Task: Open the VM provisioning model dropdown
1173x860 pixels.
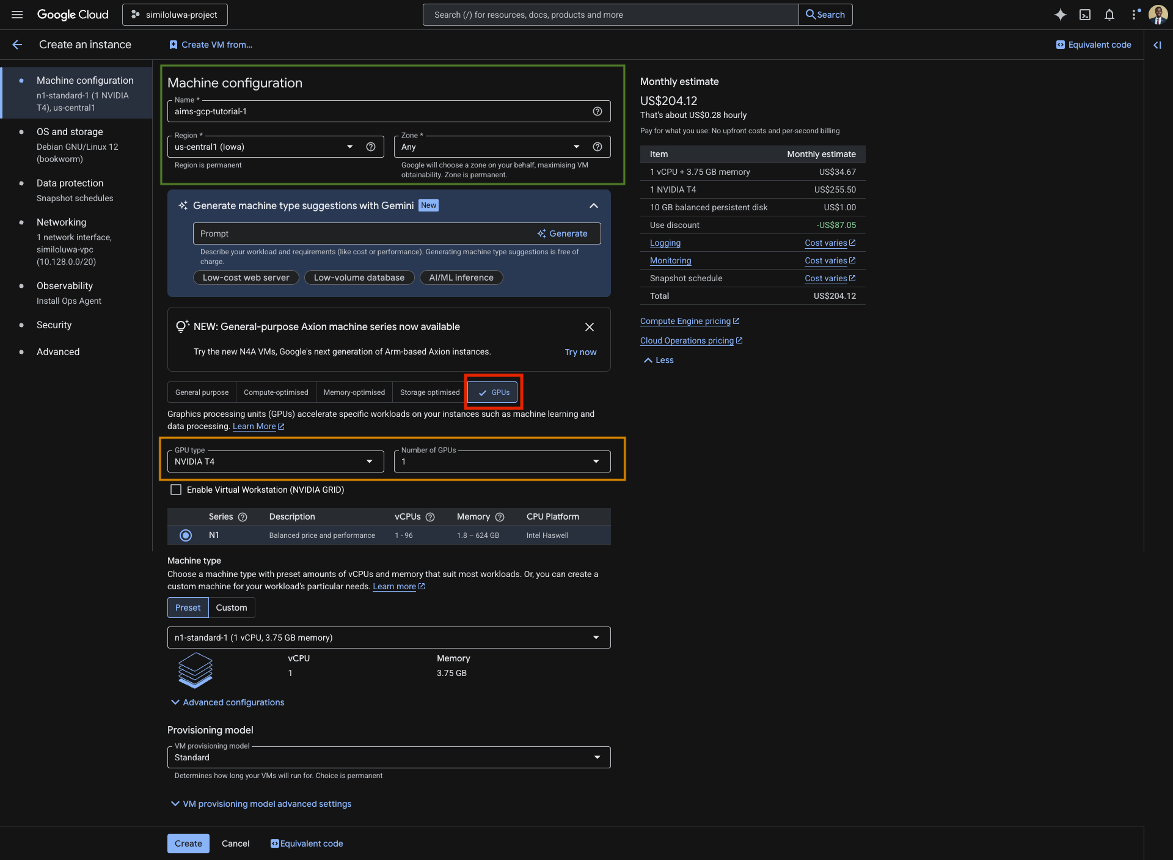Action: click(x=597, y=757)
